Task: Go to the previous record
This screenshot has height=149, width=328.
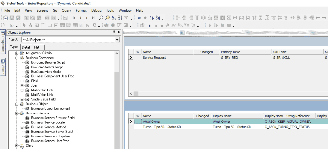Action: (x=80, y=18)
